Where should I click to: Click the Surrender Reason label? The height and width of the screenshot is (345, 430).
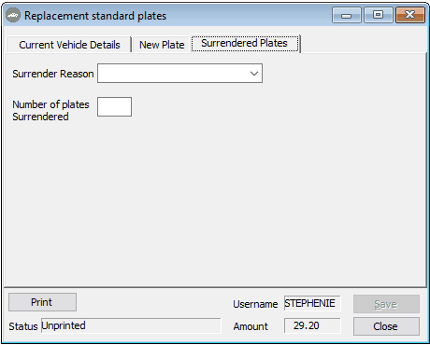pos(53,74)
